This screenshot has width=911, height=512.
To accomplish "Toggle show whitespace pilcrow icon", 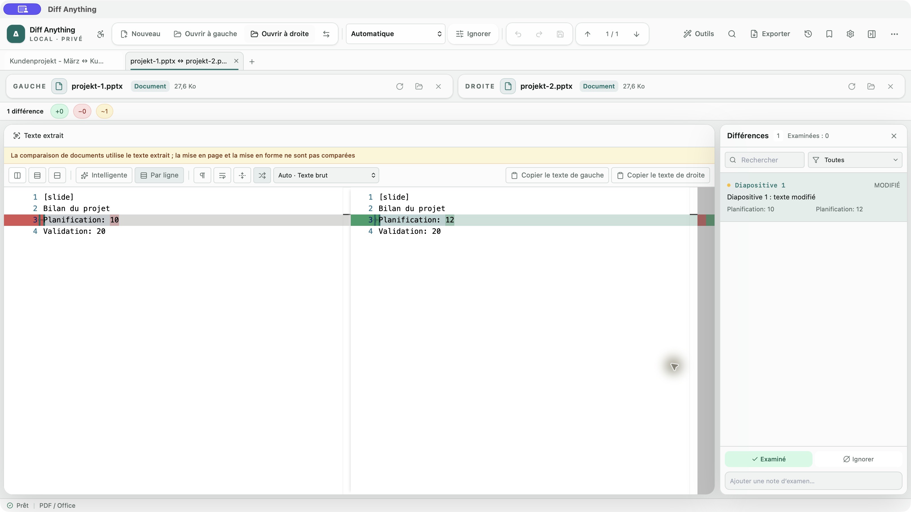I will click(x=202, y=175).
